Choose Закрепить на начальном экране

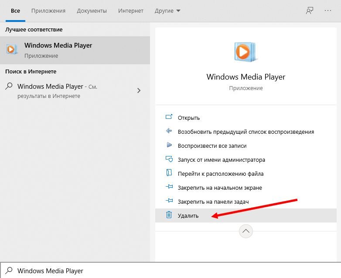pos(246,188)
